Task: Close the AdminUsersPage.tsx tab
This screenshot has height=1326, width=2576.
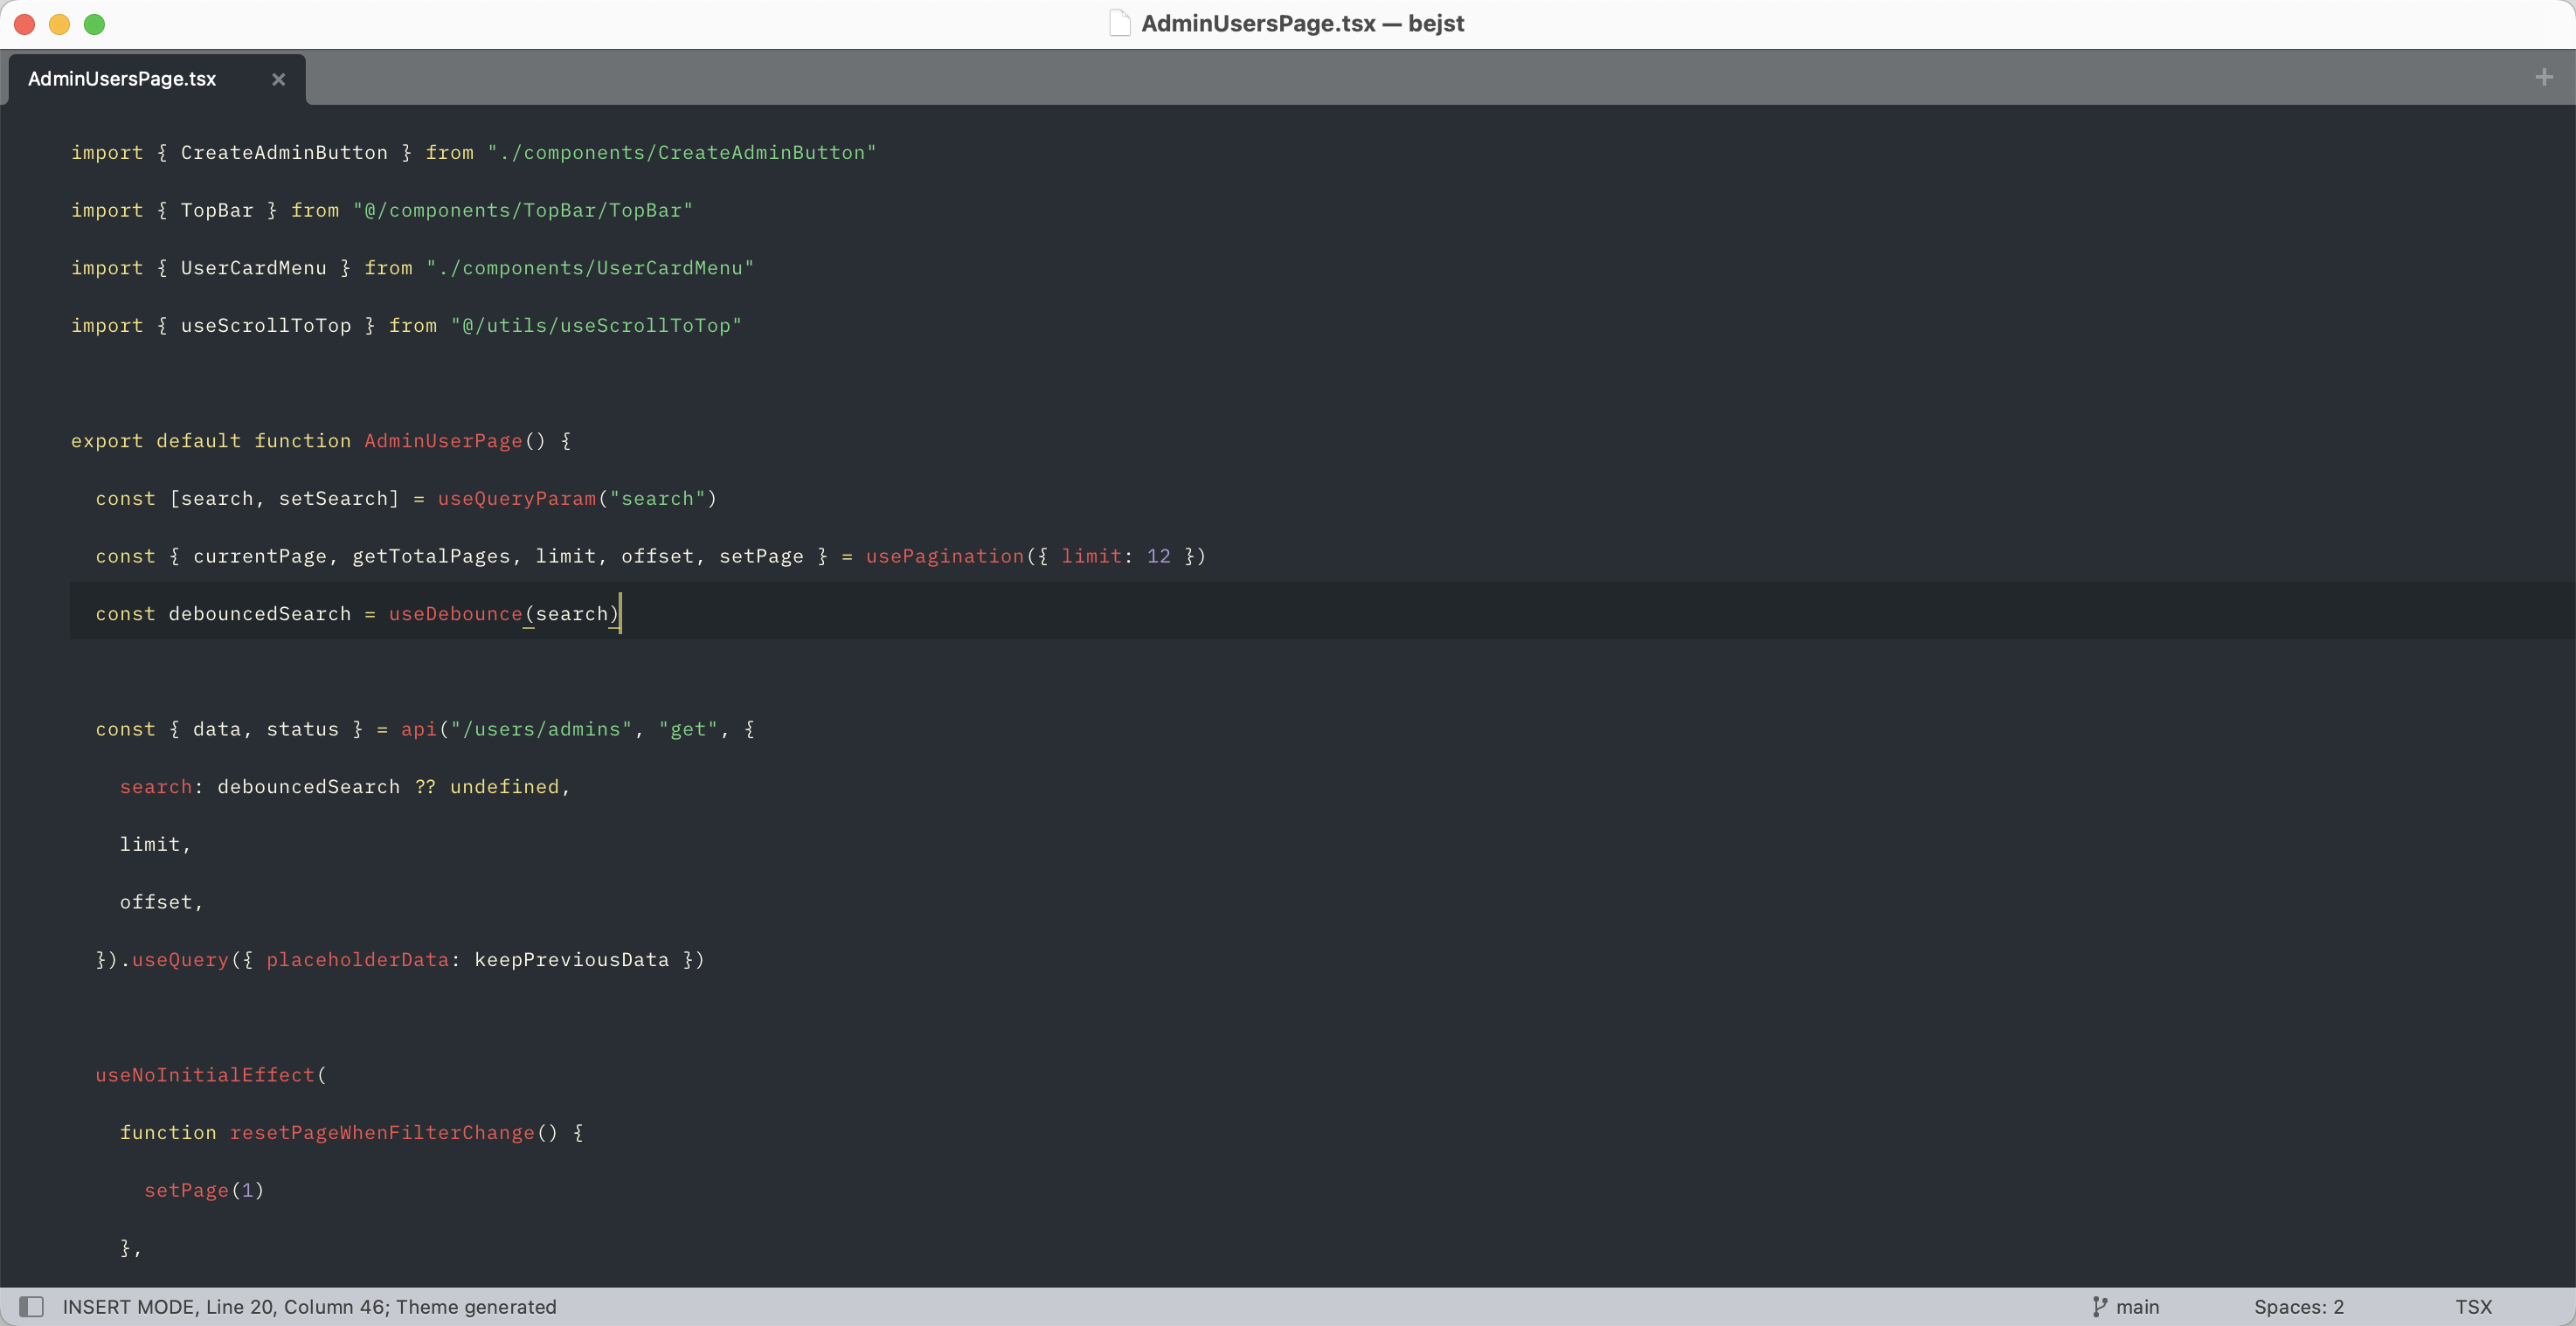Action: point(279,79)
